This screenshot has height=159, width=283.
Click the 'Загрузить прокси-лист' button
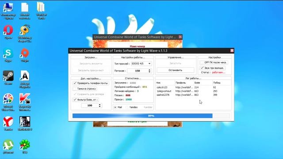[x=91, y=70]
